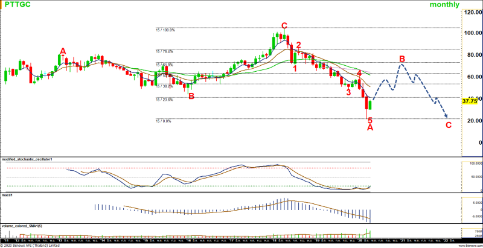Click the '18 year mark on time axis
The height and width of the screenshot is (248, 483).
point(273,240)
